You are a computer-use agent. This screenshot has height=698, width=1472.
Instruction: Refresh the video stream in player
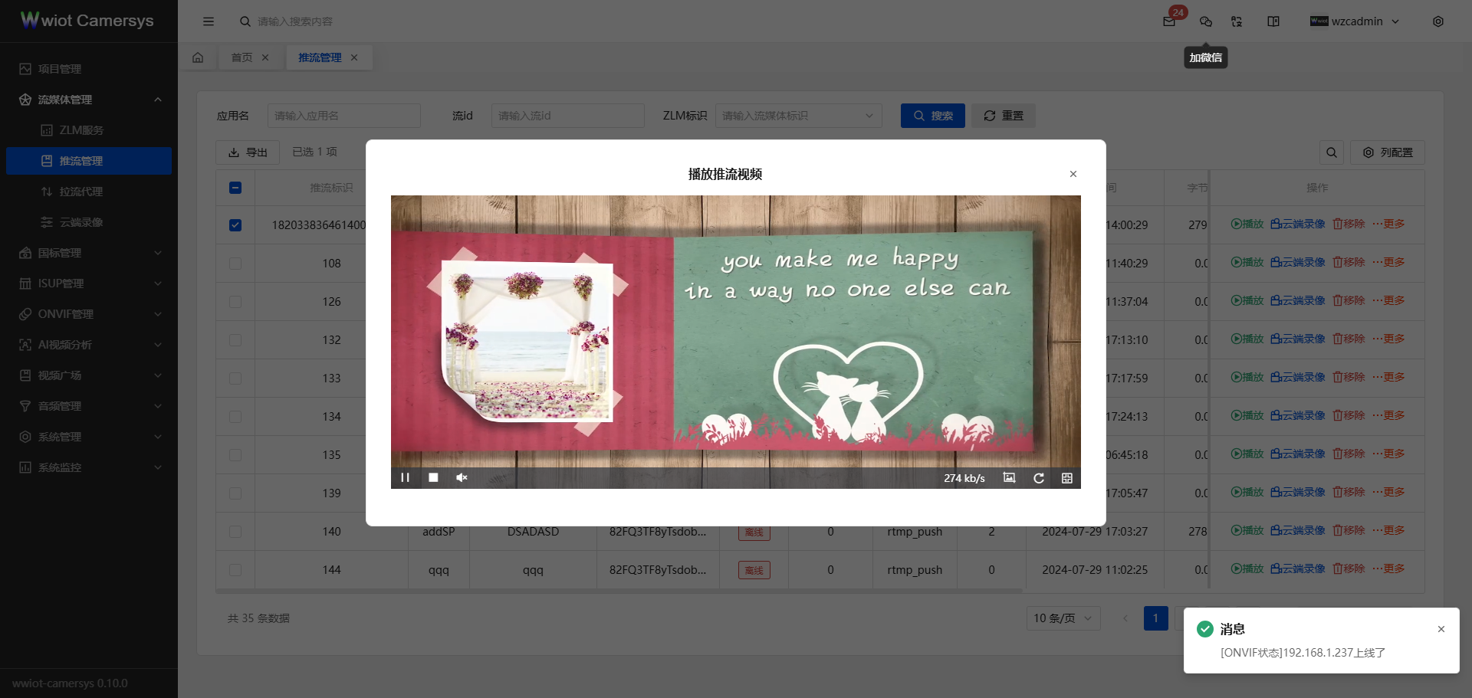coord(1038,478)
